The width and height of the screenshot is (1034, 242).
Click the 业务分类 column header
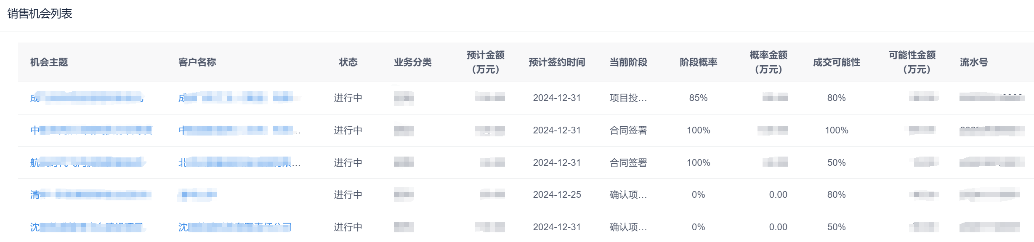(413, 62)
